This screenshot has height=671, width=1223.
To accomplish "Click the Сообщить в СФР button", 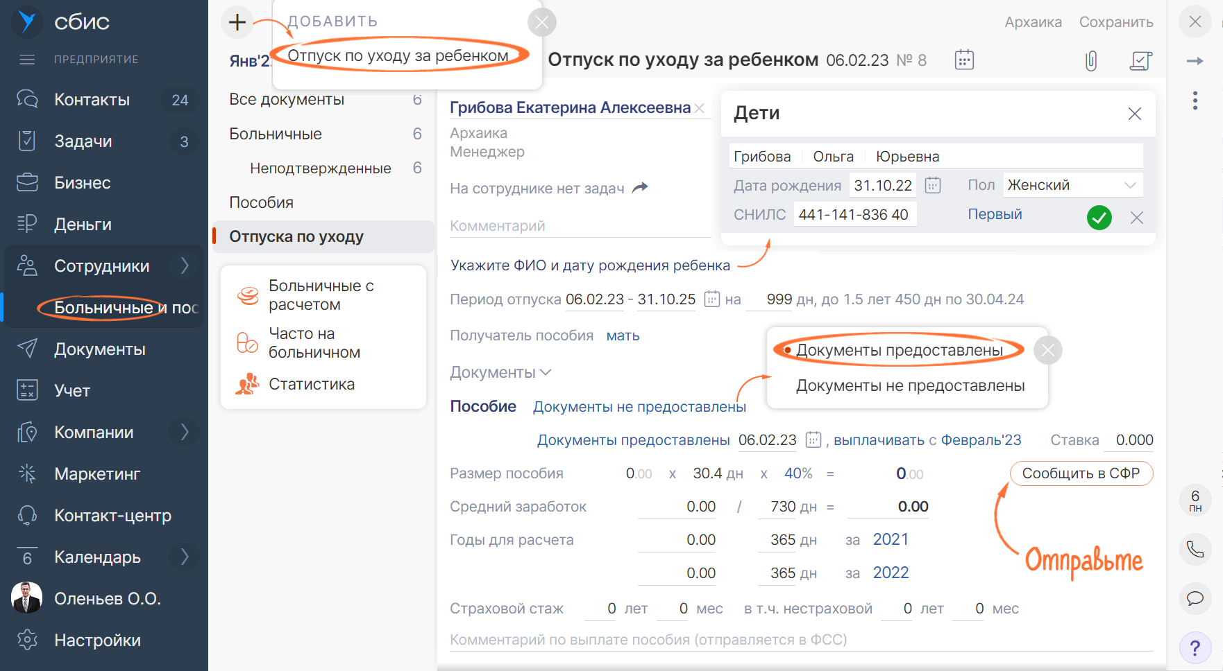I will coord(1081,473).
